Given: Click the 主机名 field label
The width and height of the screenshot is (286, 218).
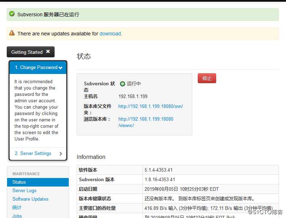Looking at the screenshot, I should (91, 96).
